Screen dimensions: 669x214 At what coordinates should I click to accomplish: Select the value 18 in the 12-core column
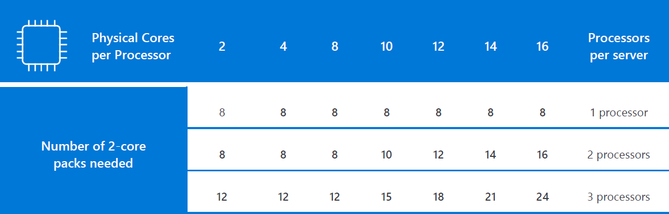tap(438, 197)
